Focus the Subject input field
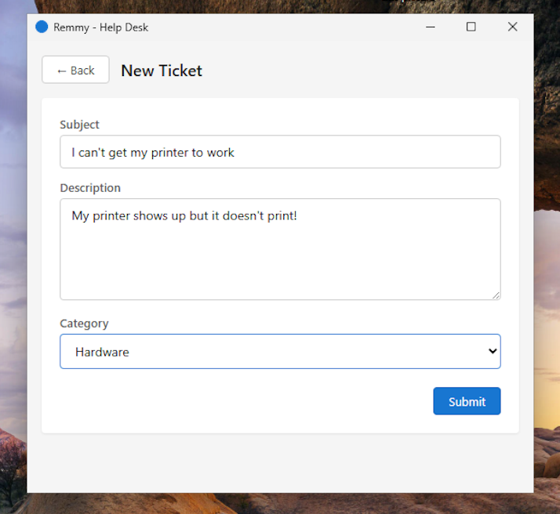 click(280, 152)
